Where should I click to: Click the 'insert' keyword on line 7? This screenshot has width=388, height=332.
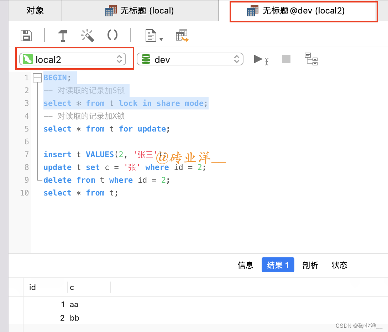(57, 154)
